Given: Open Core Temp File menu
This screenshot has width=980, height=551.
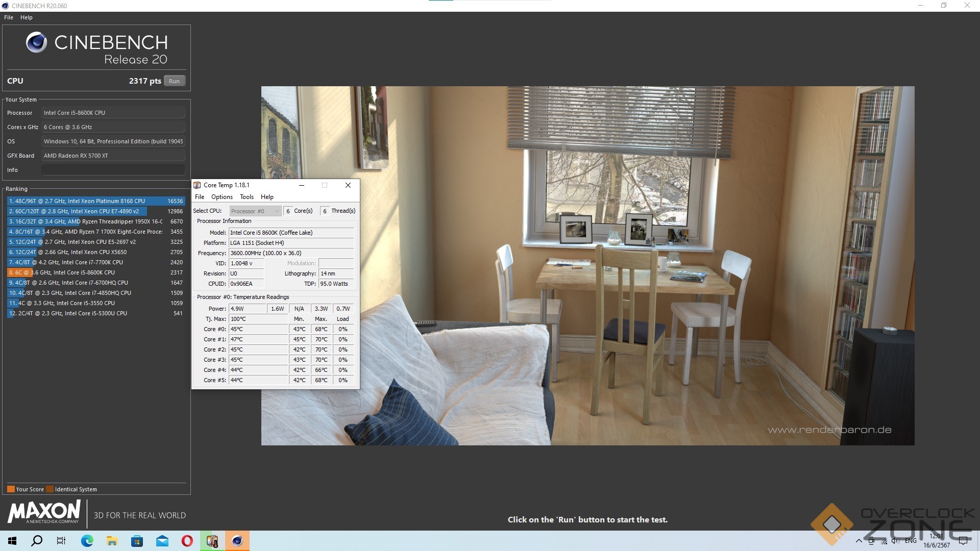Looking at the screenshot, I should (x=200, y=197).
